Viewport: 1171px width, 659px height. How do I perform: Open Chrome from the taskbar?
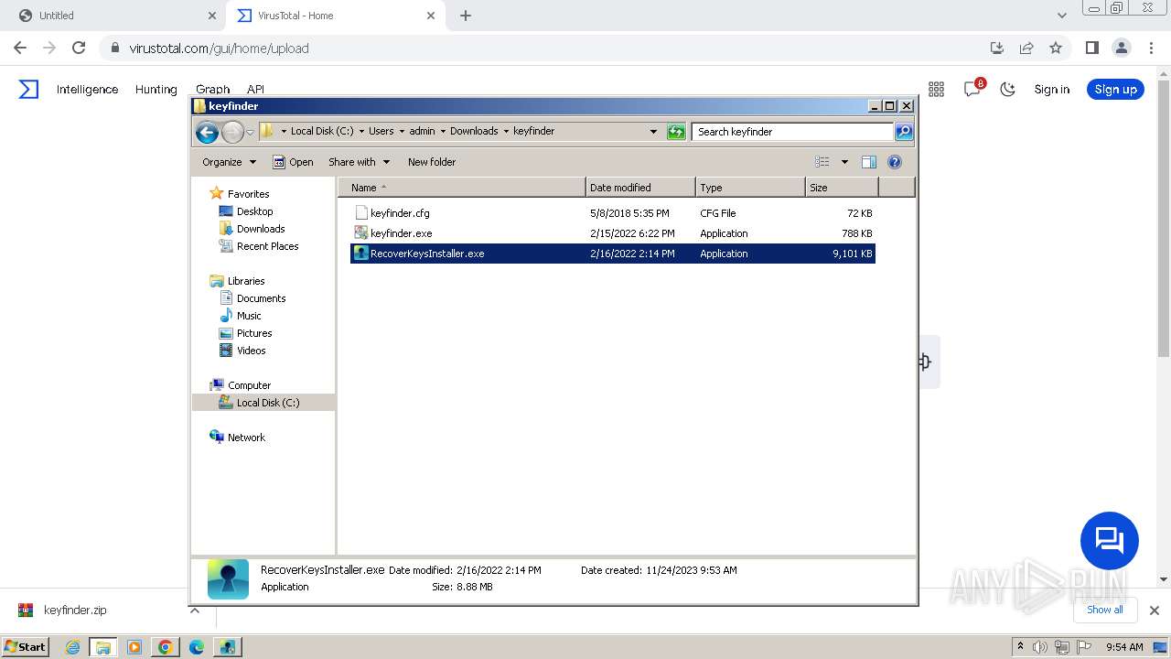[165, 647]
